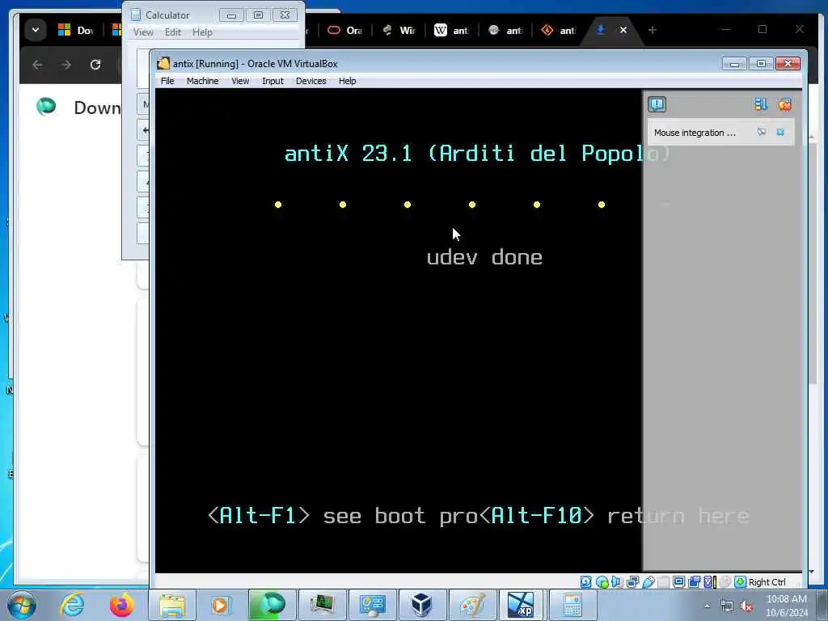The width and height of the screenshot is (828, 621).
Task: Switch to the Wikipedia antiX tab
Action: (451, 30)
